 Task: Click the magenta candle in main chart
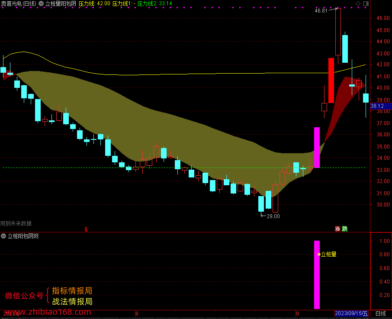coord(317,148)
